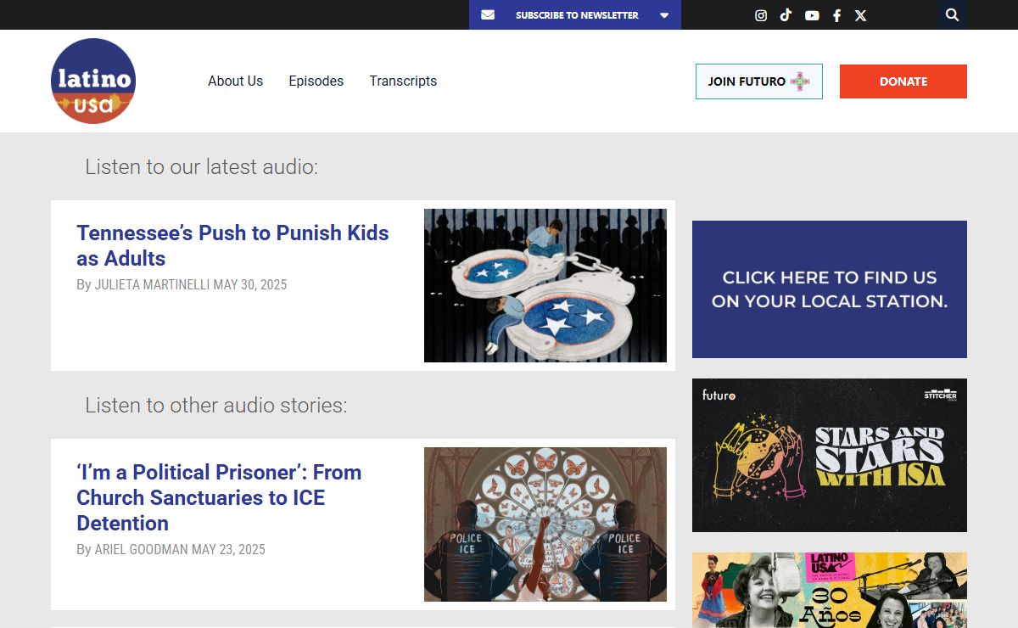Go home via Latino USA logo
Image resolution: width=1018 pixels, height=628 pixels.
tap(93, 81)
